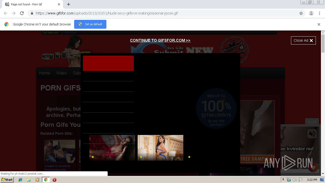Open the Chrome profile avatar
The width and height of the screenshot is (325, 183).
(311, 13)
